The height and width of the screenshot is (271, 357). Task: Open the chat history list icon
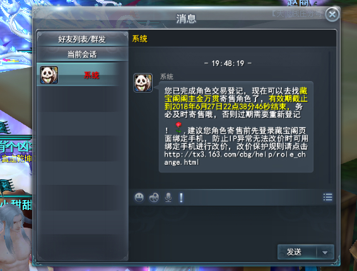point(327,197)
